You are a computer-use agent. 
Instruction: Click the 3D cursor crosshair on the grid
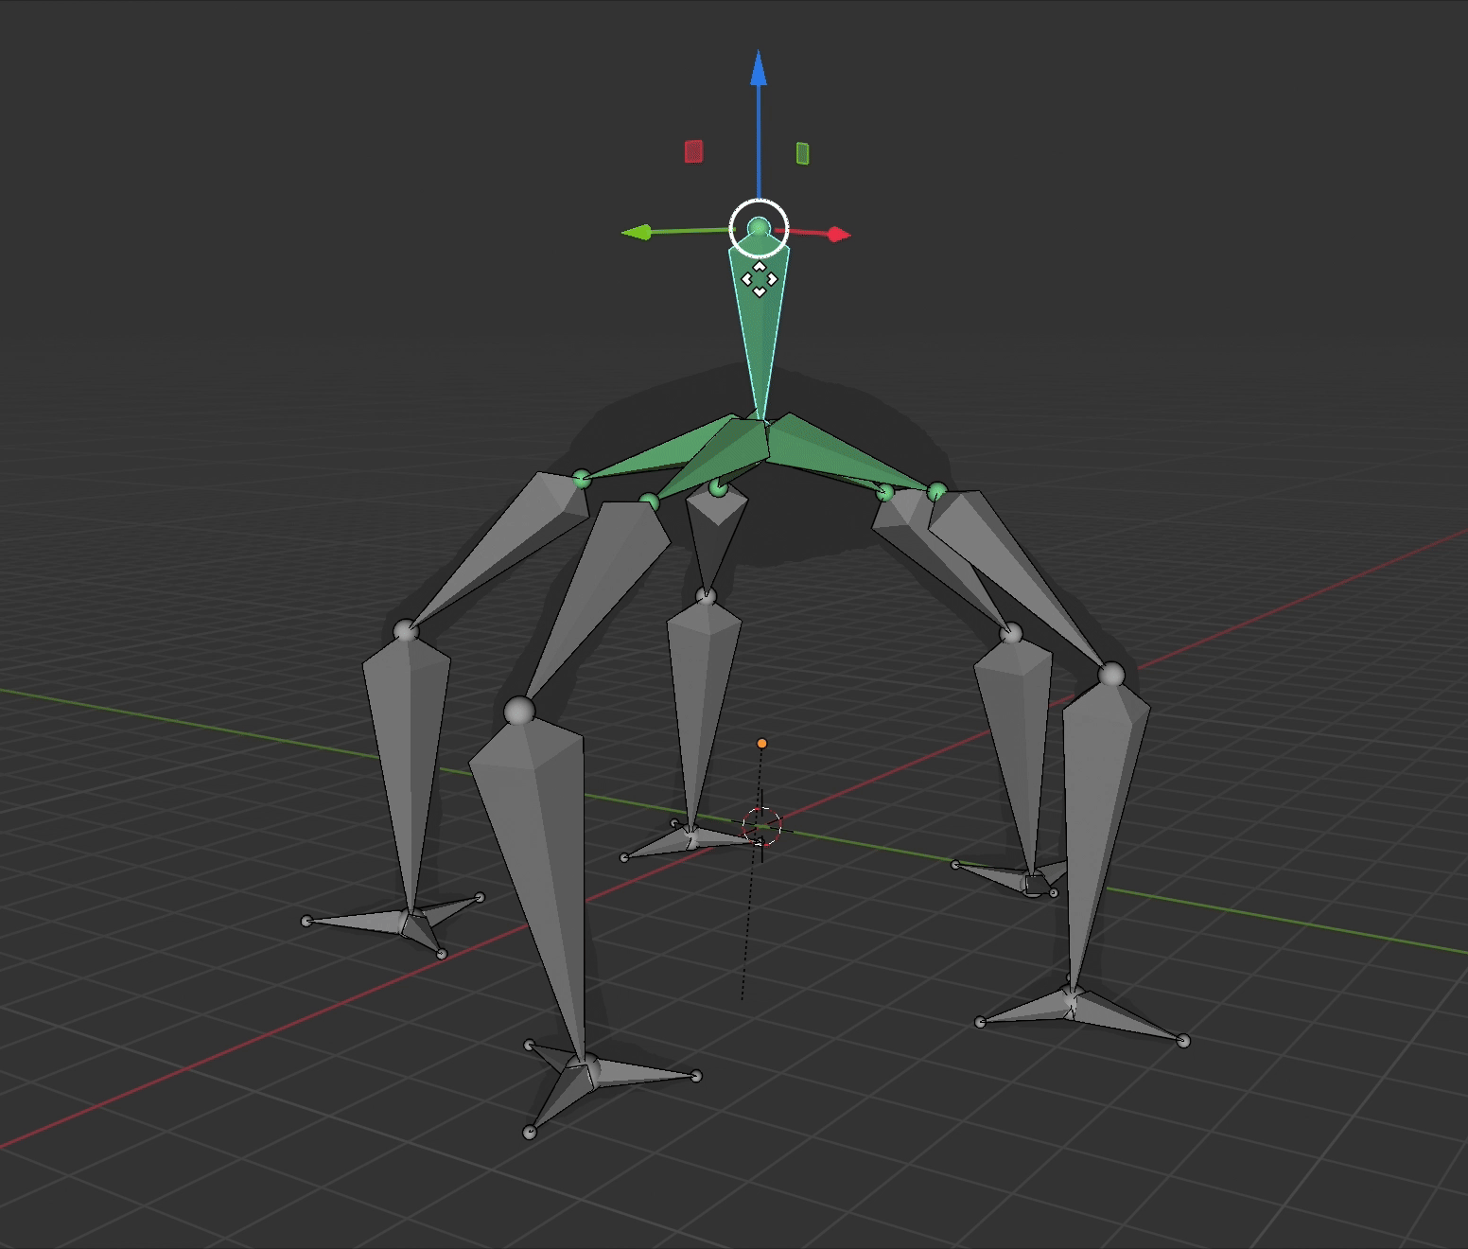click(x=761, y=826)
